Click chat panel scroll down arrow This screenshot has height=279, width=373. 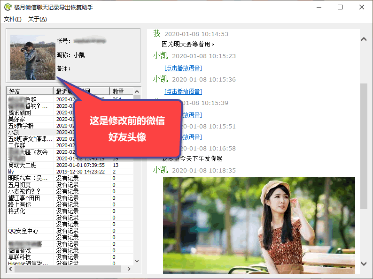[x=364, y=264]
